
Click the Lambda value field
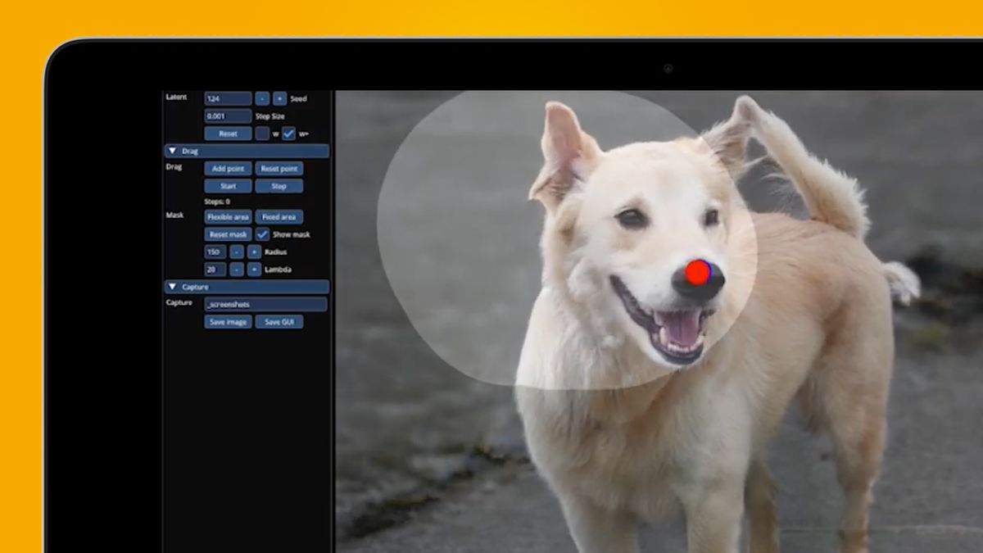tap(215, 270)
